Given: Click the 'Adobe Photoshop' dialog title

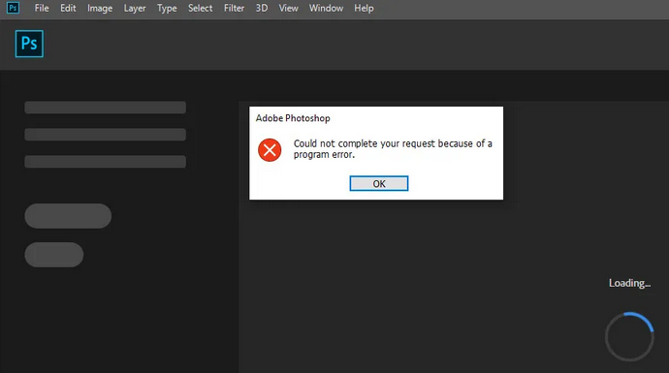Looking at the screenshot, I should 293,118.
